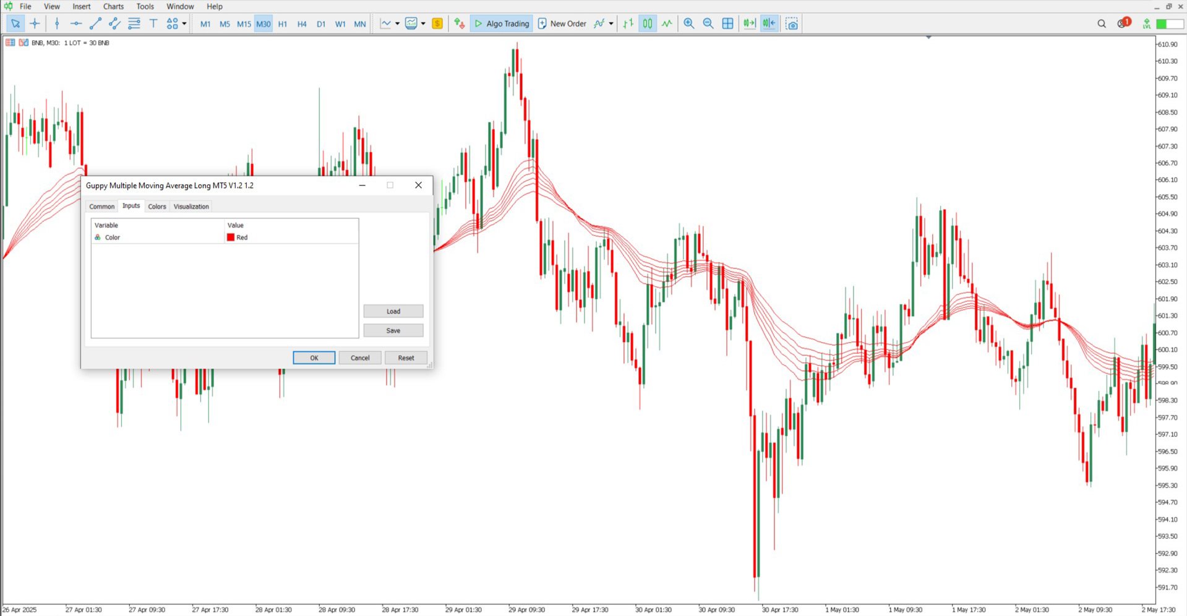Click the chart screenshot camera icon
Image resolution: width=1187 pixels, height=616 pixels.
pyautogui.click(x=792, y=24)
